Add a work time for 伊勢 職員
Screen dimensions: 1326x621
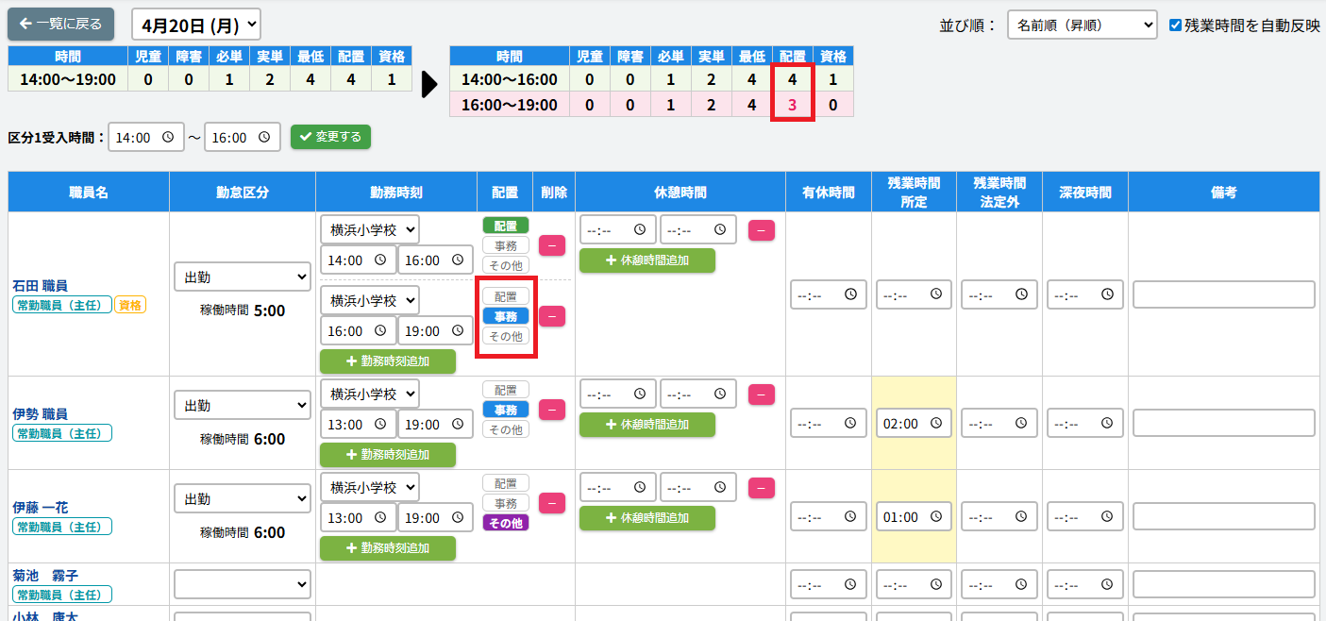(387, 454)
